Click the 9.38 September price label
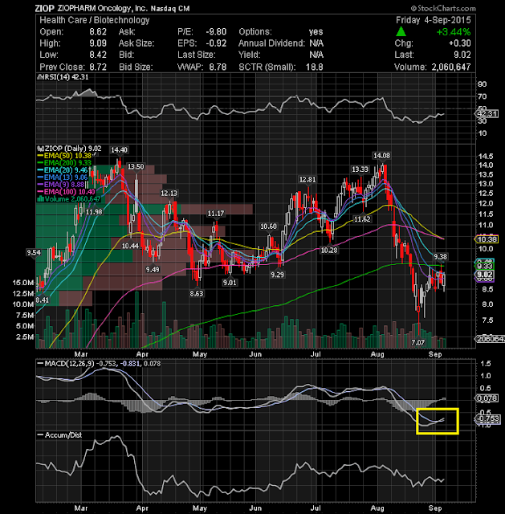Image resolution: width=505 pixels, height=514 pixels. 441,256
